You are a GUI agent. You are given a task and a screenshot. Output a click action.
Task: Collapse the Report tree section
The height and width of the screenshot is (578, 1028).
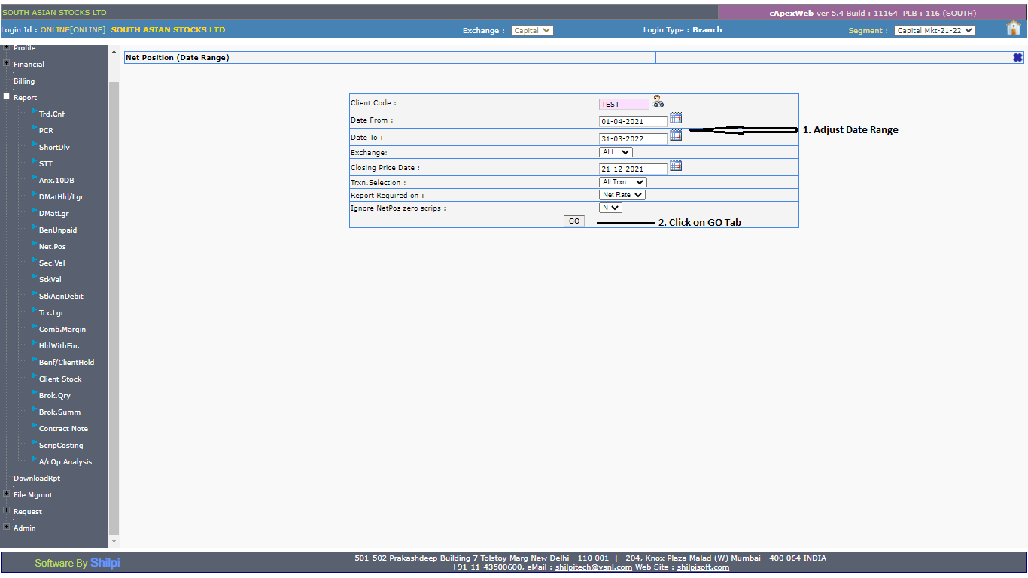7,96
